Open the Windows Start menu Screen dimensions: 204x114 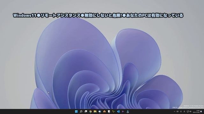coord(76,111)
